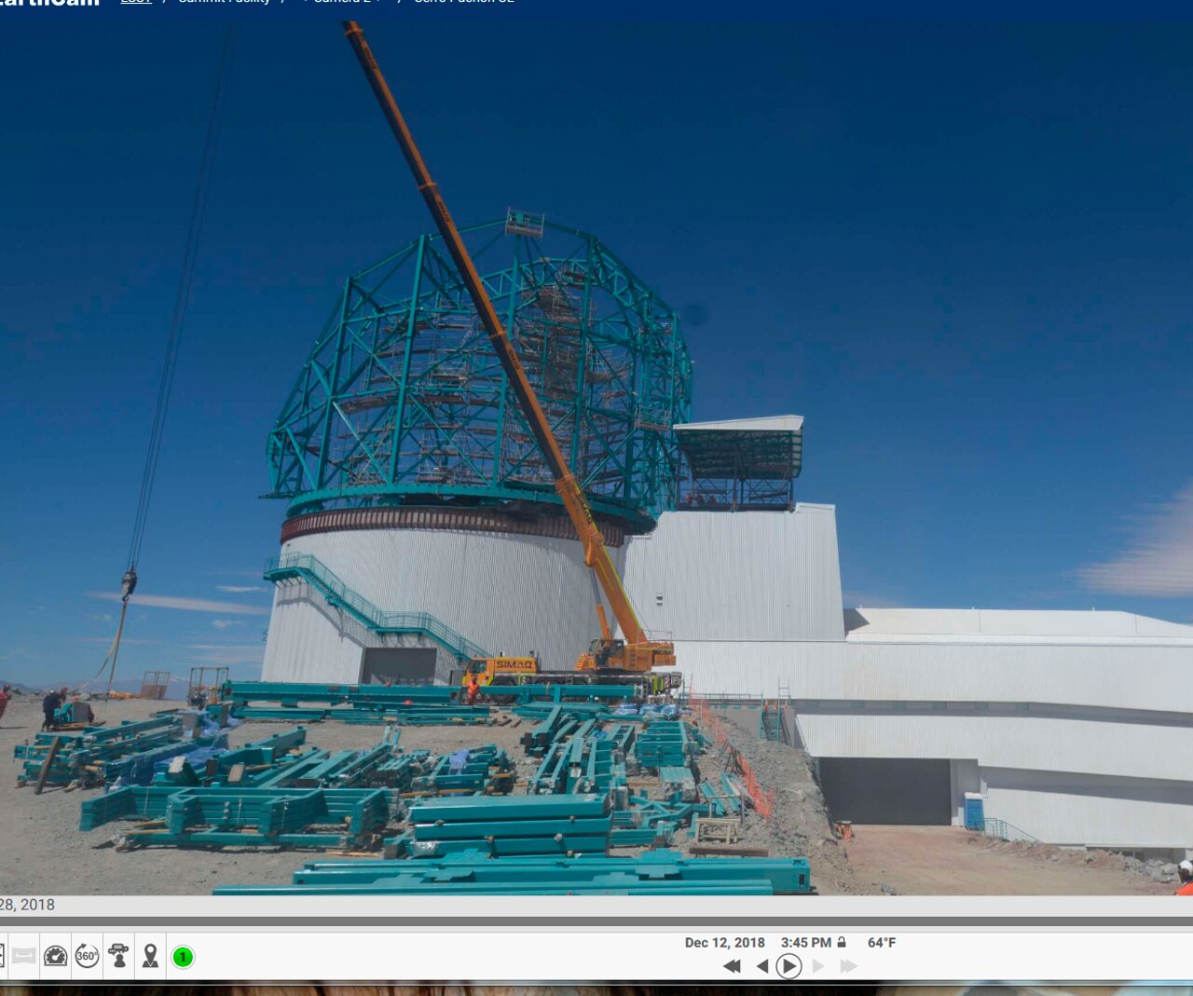The image size is (1193, 996).
Task: Open the playback speed dial icon
Action: point(56,957)
